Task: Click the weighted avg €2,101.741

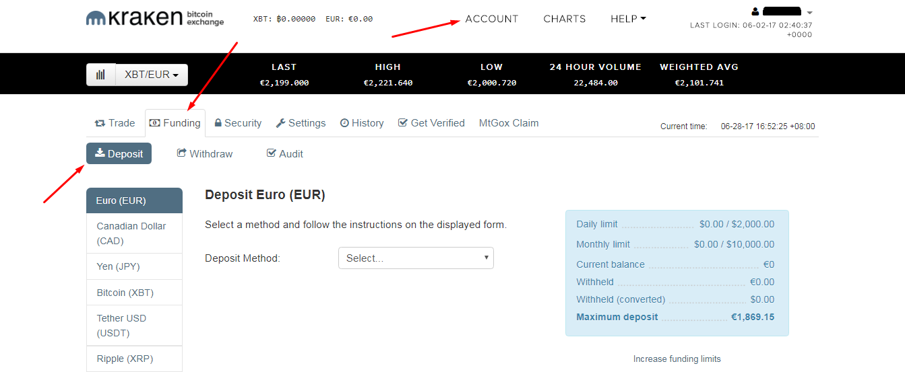Action: pyautogui.click(x=699, y=83)
